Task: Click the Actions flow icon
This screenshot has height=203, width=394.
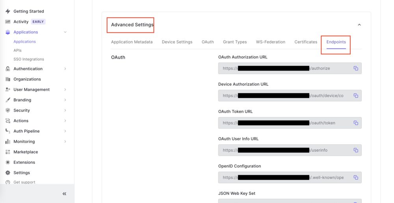Action: click(8, 121)
